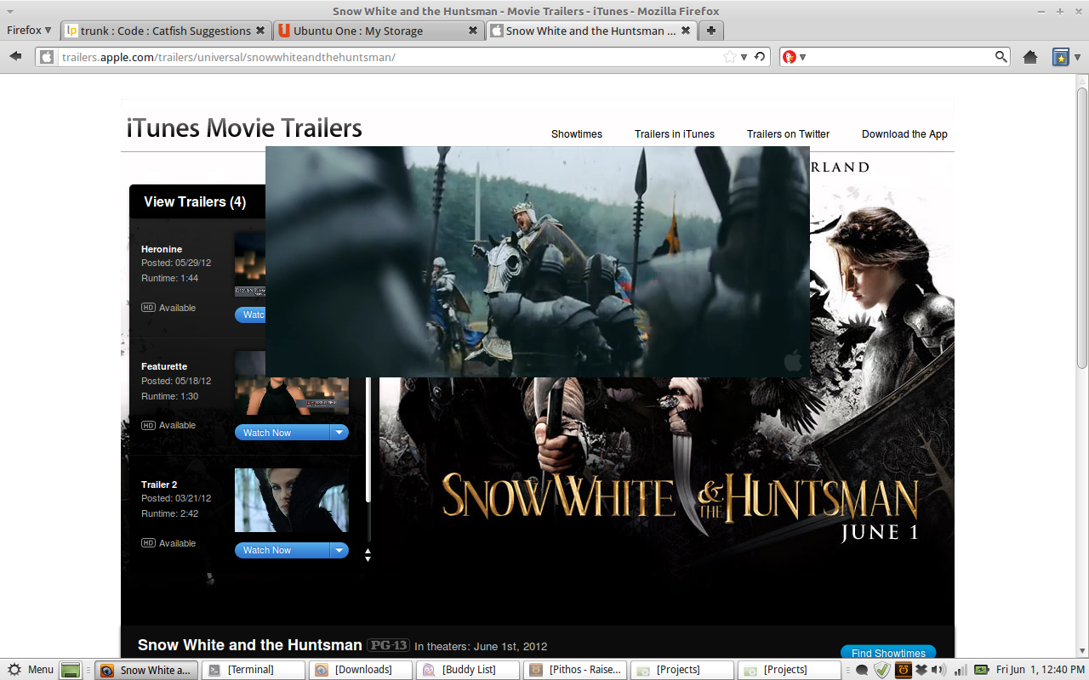Click the trailer list scroll down arrow
Image resolution: width=1089 pixels, height=680 pixels.
click(368, 558)
